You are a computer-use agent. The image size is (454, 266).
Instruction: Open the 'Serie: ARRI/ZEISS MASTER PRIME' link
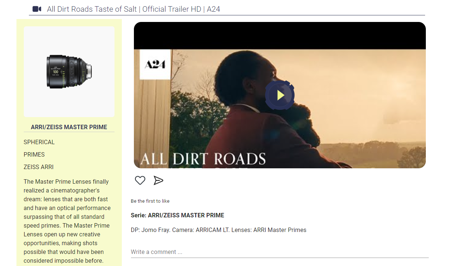point(177,215)
